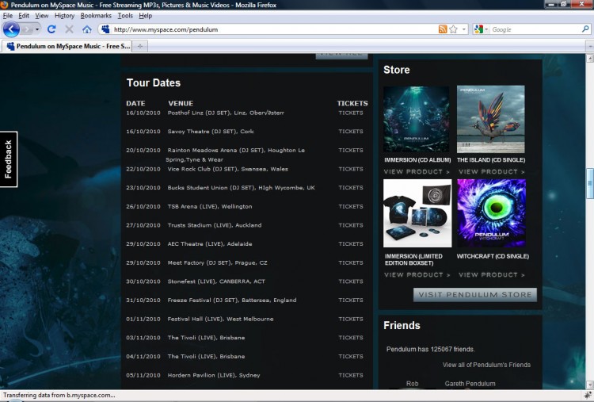Open the Google search engine selector
Viewport: 594px width, 402px height.
pos(481,29)
